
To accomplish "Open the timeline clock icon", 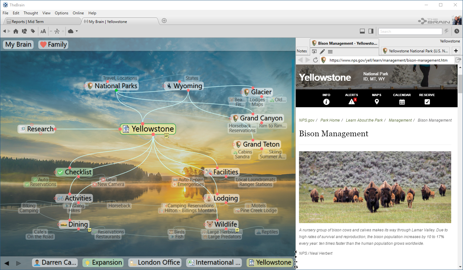I will 457,31.
